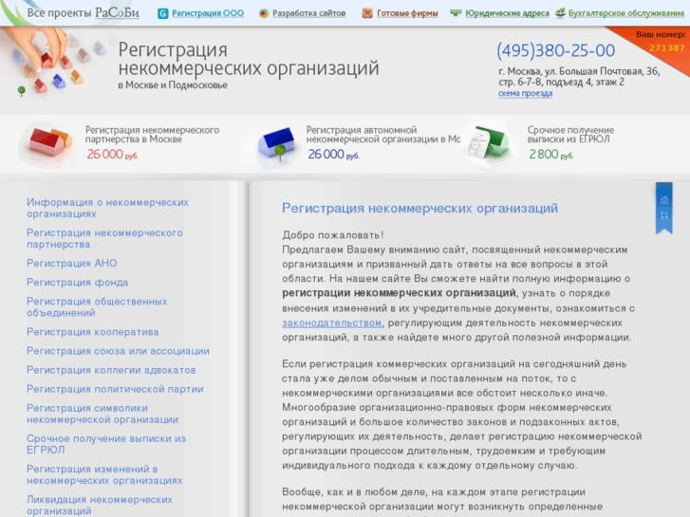The image size is (690, 517).
Task: Open Регистрация политической партии item
Action: click(x=115, y=389)
